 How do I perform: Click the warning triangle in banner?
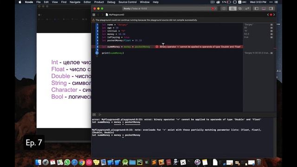click(93, 20)
